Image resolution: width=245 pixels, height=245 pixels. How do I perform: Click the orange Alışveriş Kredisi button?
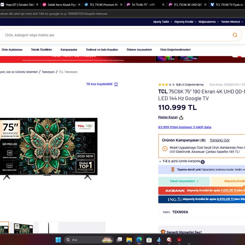click(x=228, y=181)
